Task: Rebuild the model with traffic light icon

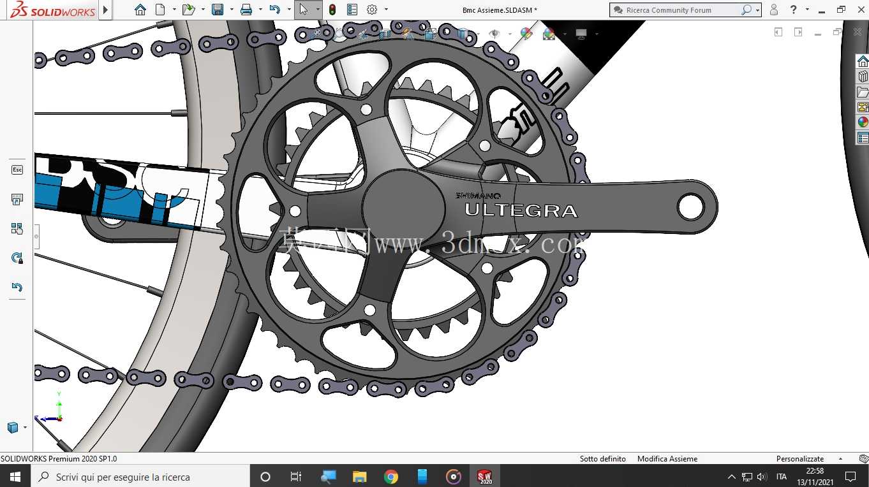Action: point(332,10)
